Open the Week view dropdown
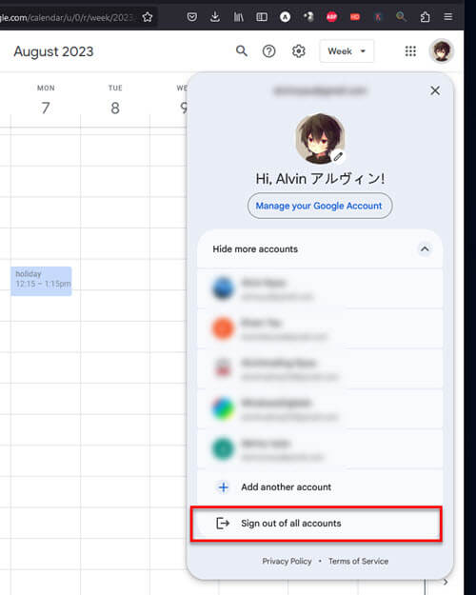The image size is (476, 595). coord(347,50)
